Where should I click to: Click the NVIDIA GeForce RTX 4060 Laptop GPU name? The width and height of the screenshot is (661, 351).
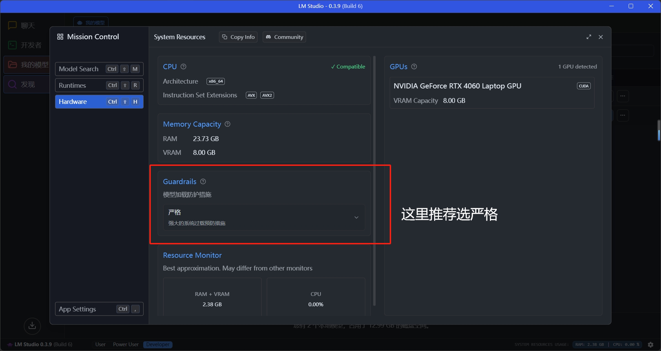(x=457, y=86)
